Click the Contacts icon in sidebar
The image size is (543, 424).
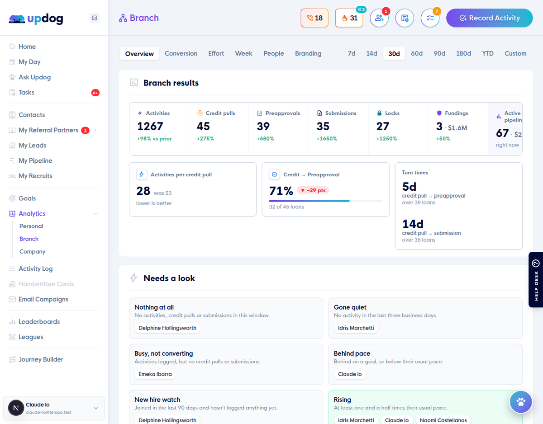(x=12, y=115)
